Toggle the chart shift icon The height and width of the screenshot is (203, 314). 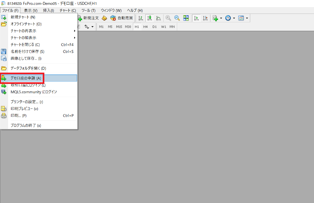coord(205,18)
